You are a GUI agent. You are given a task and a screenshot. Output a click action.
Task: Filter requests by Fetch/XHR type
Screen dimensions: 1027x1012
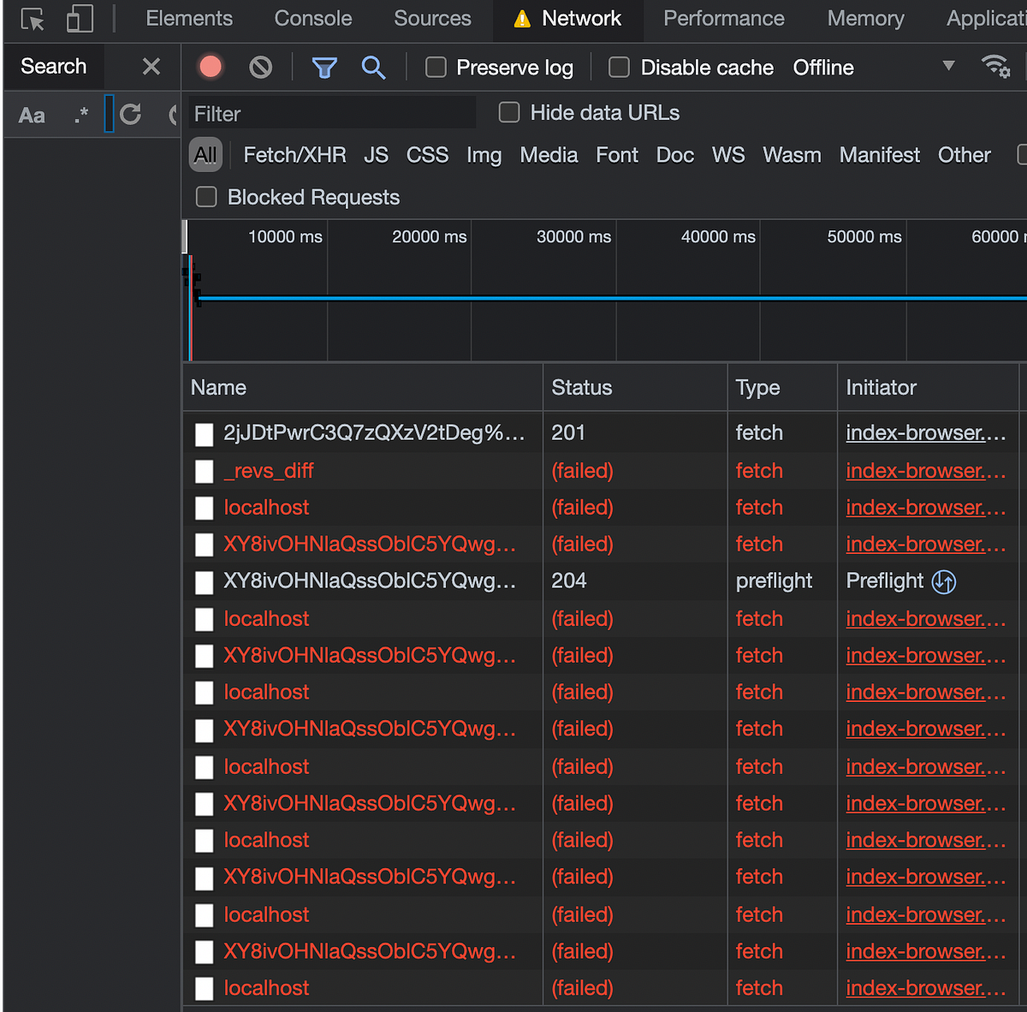point(294,155)
